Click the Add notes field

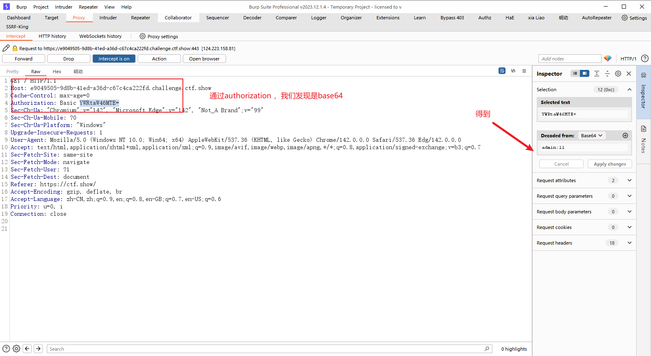coord(570,58)
